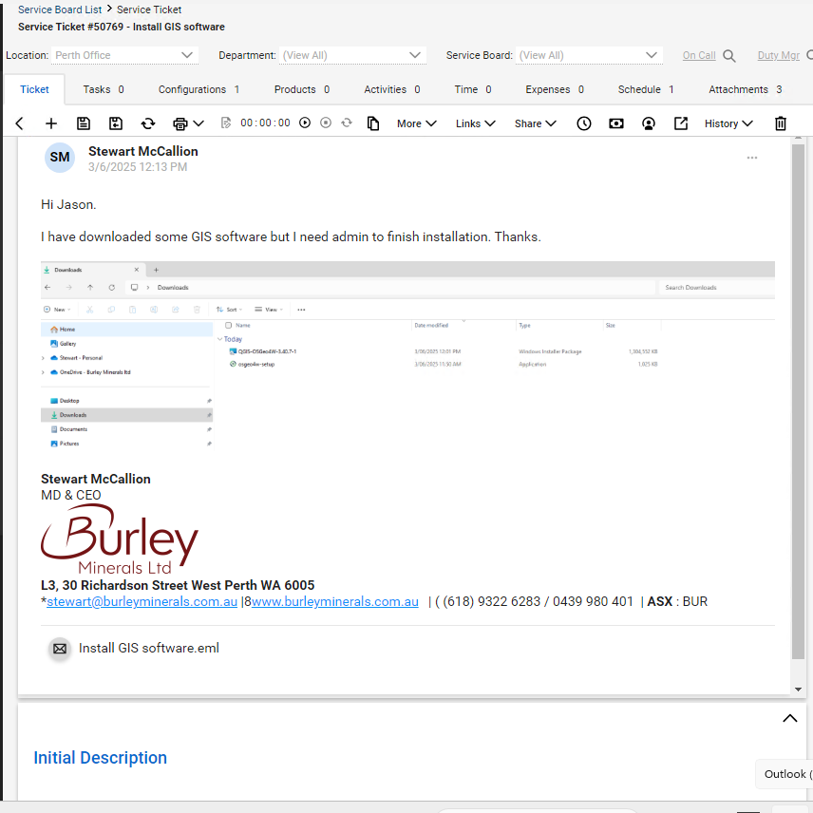Click the Duty Mgr link
This screenshot has height=813, width=813.
[778, 55]
